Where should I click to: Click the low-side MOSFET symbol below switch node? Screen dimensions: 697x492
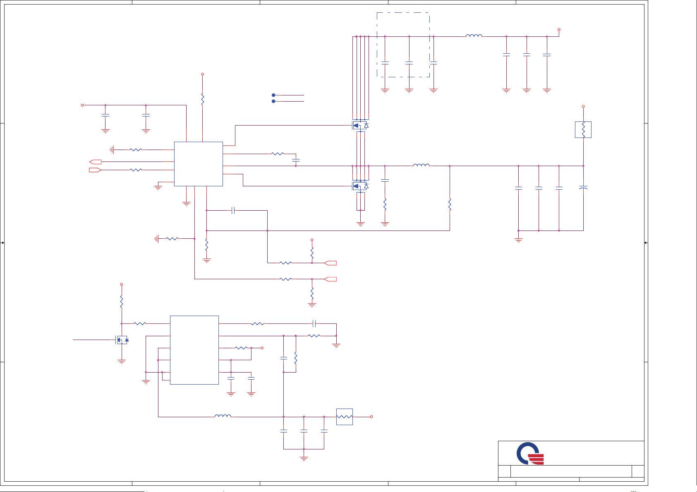(360, 186)
